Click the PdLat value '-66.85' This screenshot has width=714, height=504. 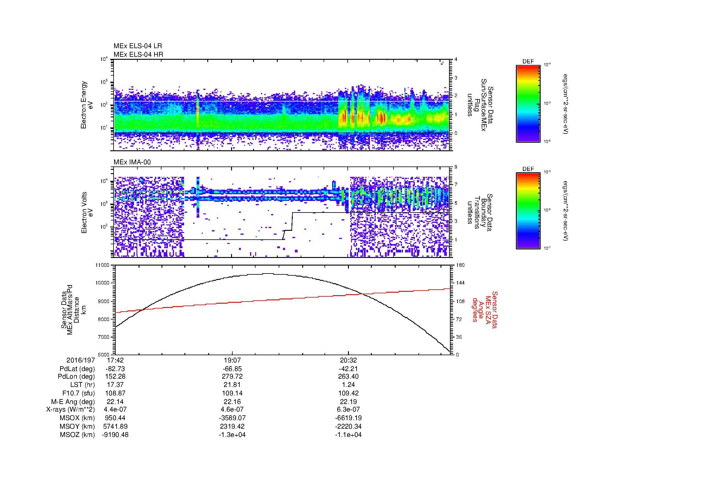pos(232,369)
